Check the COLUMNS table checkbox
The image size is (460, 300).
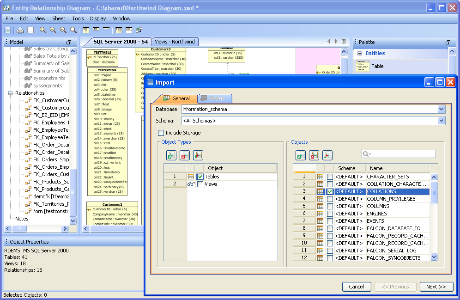click(330, 206)
